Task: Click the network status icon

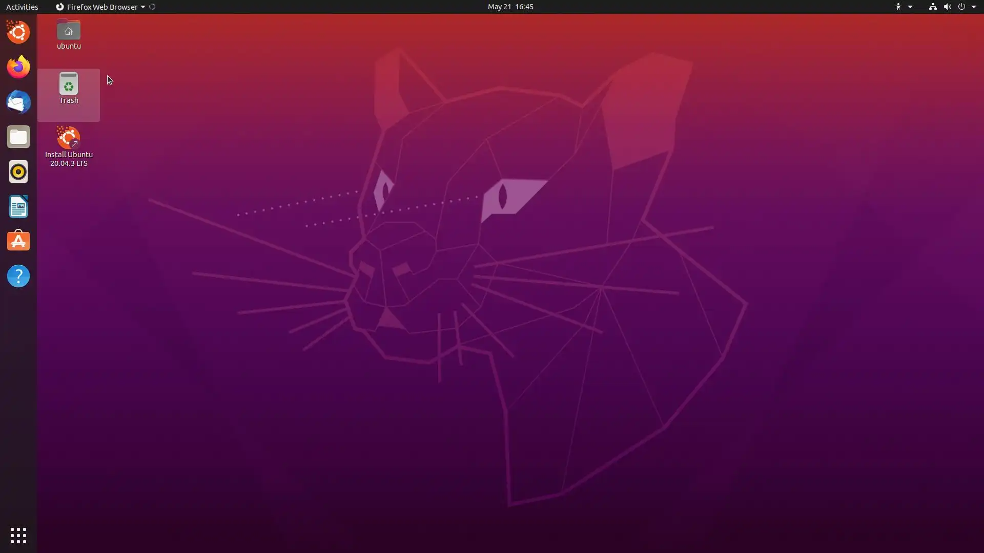Action: click(932, 7)
